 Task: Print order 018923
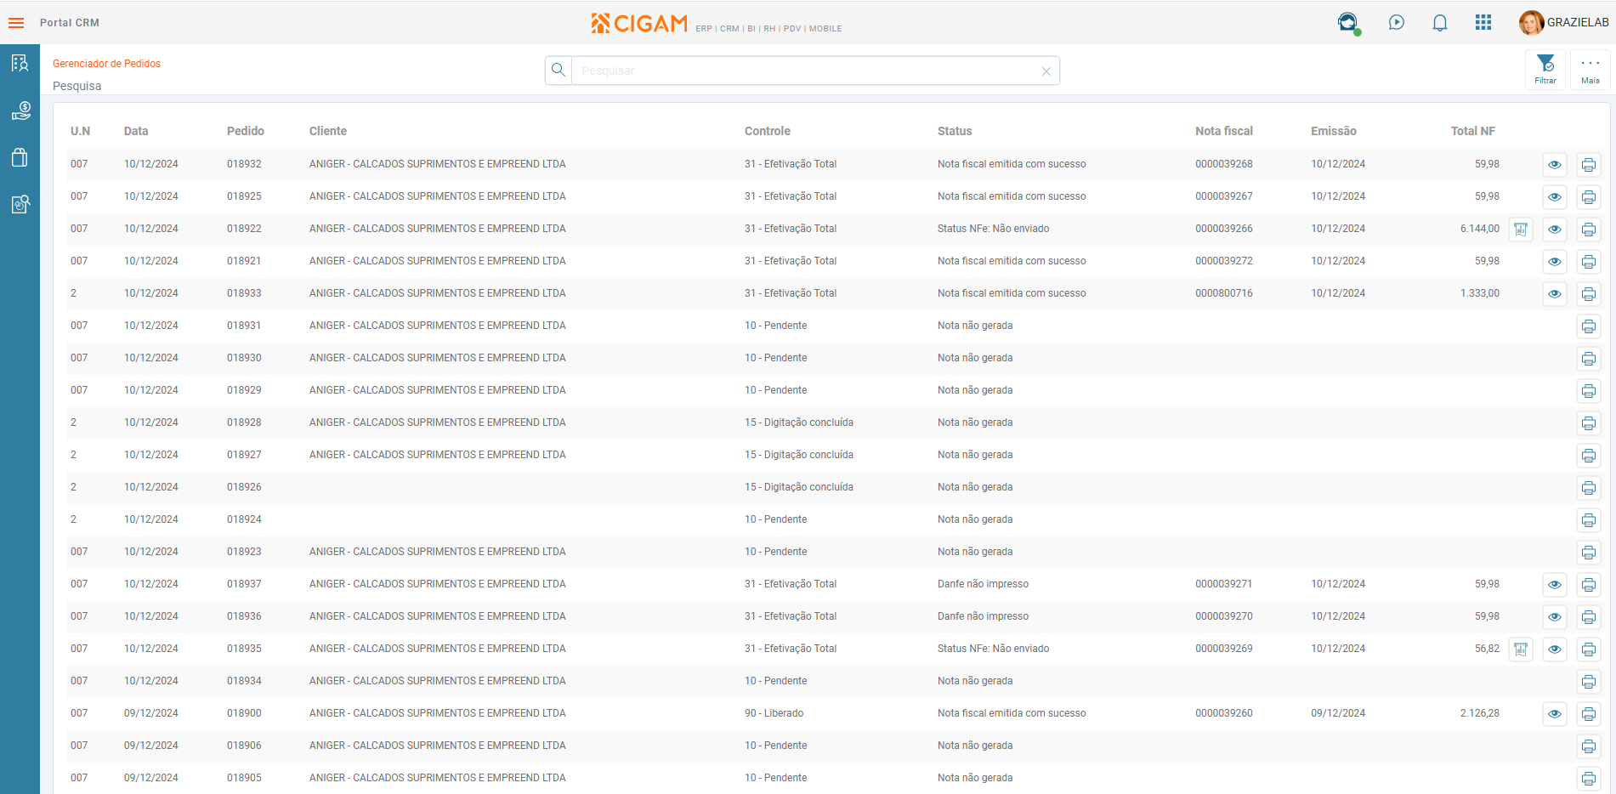pyautogui.click(x=1589, y=553)
